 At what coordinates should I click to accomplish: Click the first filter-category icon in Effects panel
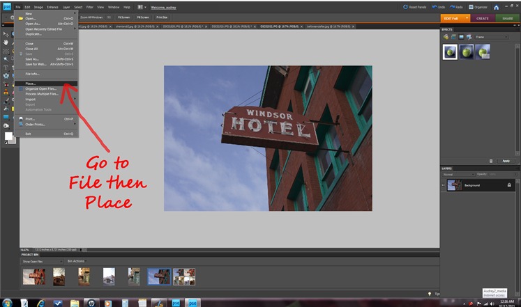[446, 38]
